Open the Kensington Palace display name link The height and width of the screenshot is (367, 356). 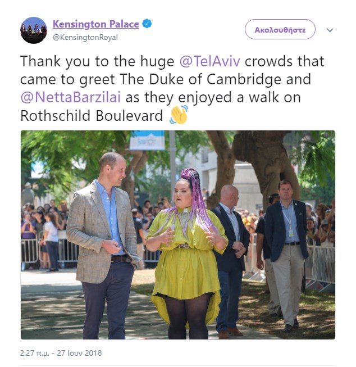tap(96, 24)
